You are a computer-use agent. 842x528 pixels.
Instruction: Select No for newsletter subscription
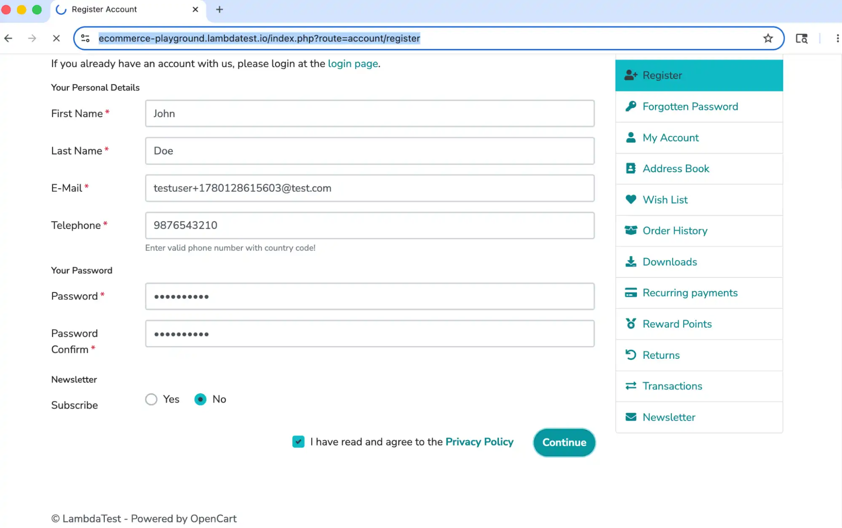pyautogui.click(x=200, y=399)
